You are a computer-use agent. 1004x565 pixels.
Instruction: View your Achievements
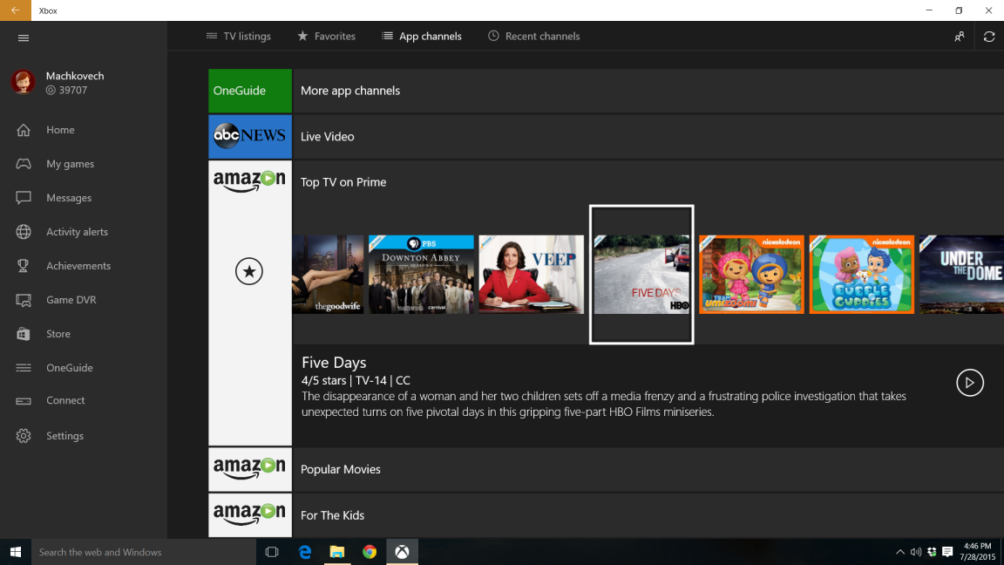78,265
